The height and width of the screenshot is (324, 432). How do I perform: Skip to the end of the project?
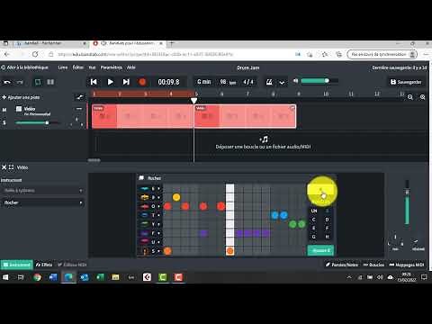126,82
